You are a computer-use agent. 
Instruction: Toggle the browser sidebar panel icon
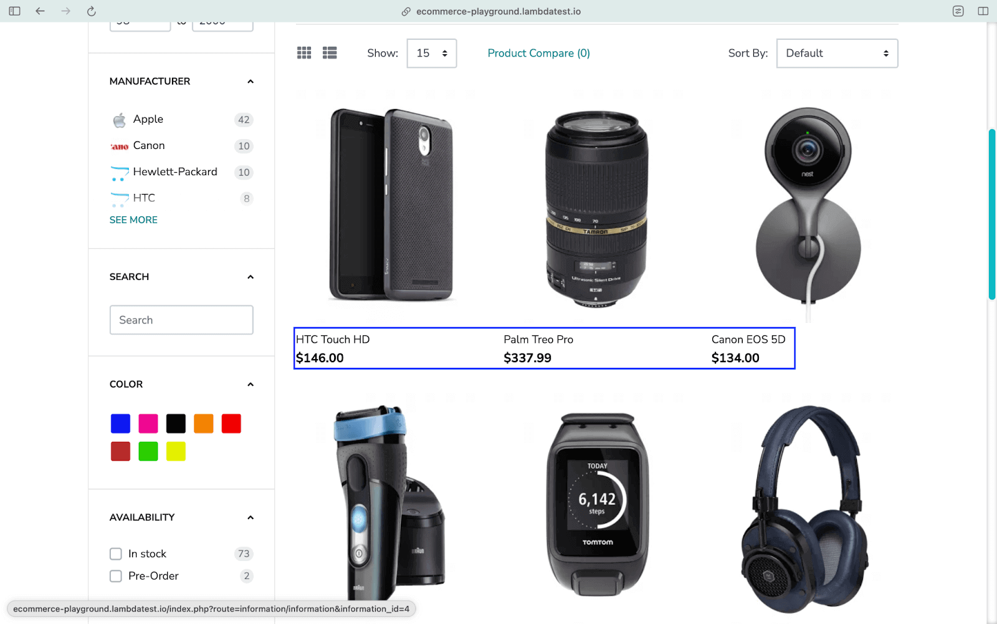click(15, 11)
